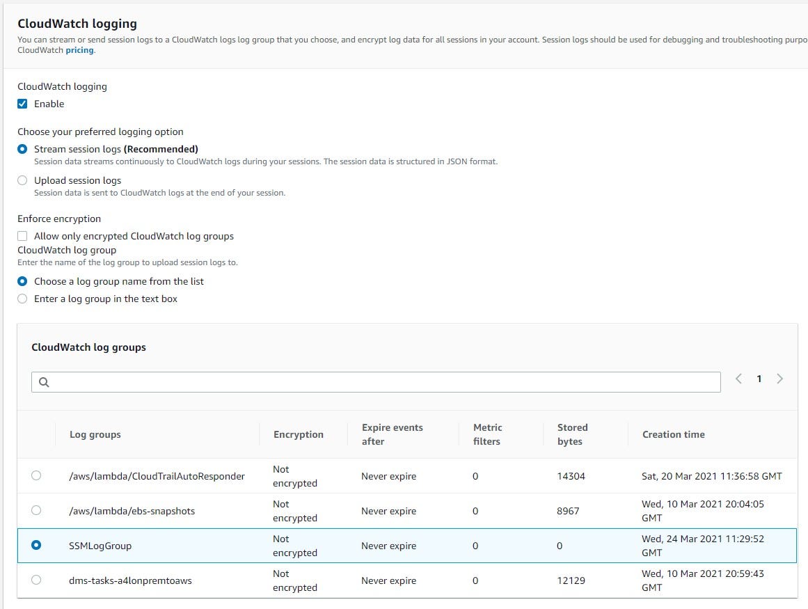Go to previous page of log groups
The image size is (808, 609).
(x=738, y=379)
